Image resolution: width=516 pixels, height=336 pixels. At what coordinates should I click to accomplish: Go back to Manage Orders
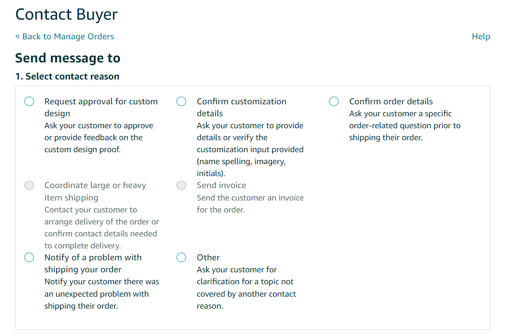pos(65,36)
